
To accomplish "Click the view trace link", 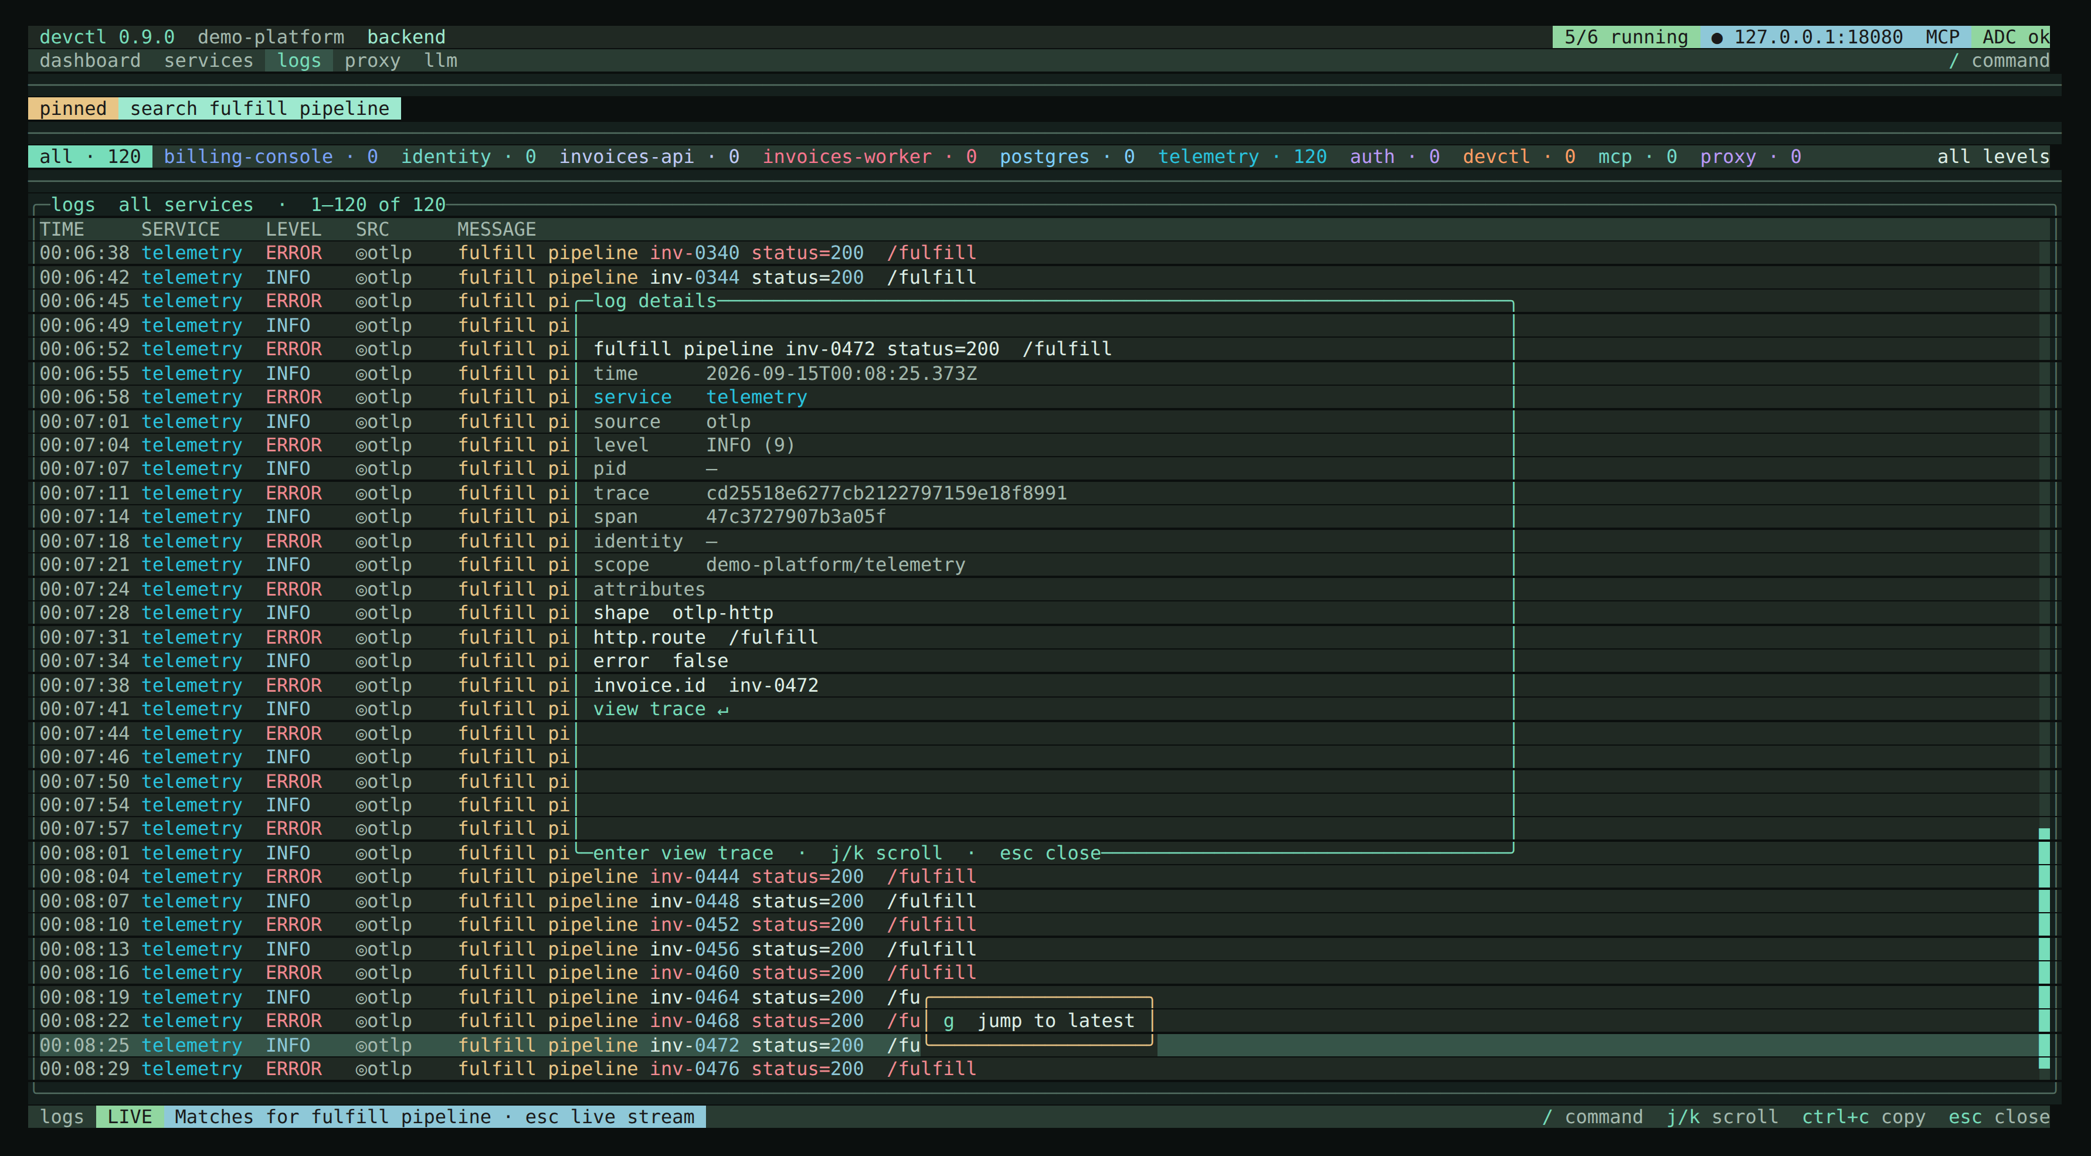I will (661, 709).
